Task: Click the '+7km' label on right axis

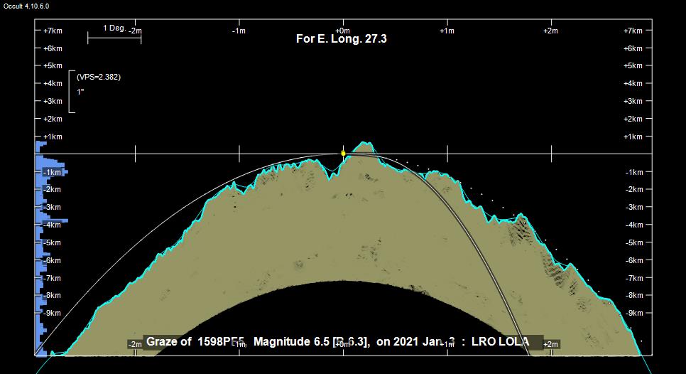Action: click(x=633, y=31)
